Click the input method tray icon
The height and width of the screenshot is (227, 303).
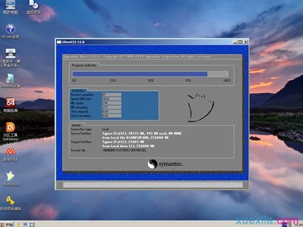[284, 225]
